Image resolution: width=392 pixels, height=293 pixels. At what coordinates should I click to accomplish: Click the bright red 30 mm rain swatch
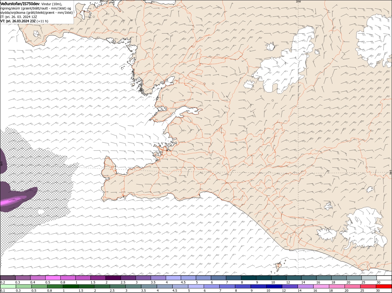[x=384, y=286]
